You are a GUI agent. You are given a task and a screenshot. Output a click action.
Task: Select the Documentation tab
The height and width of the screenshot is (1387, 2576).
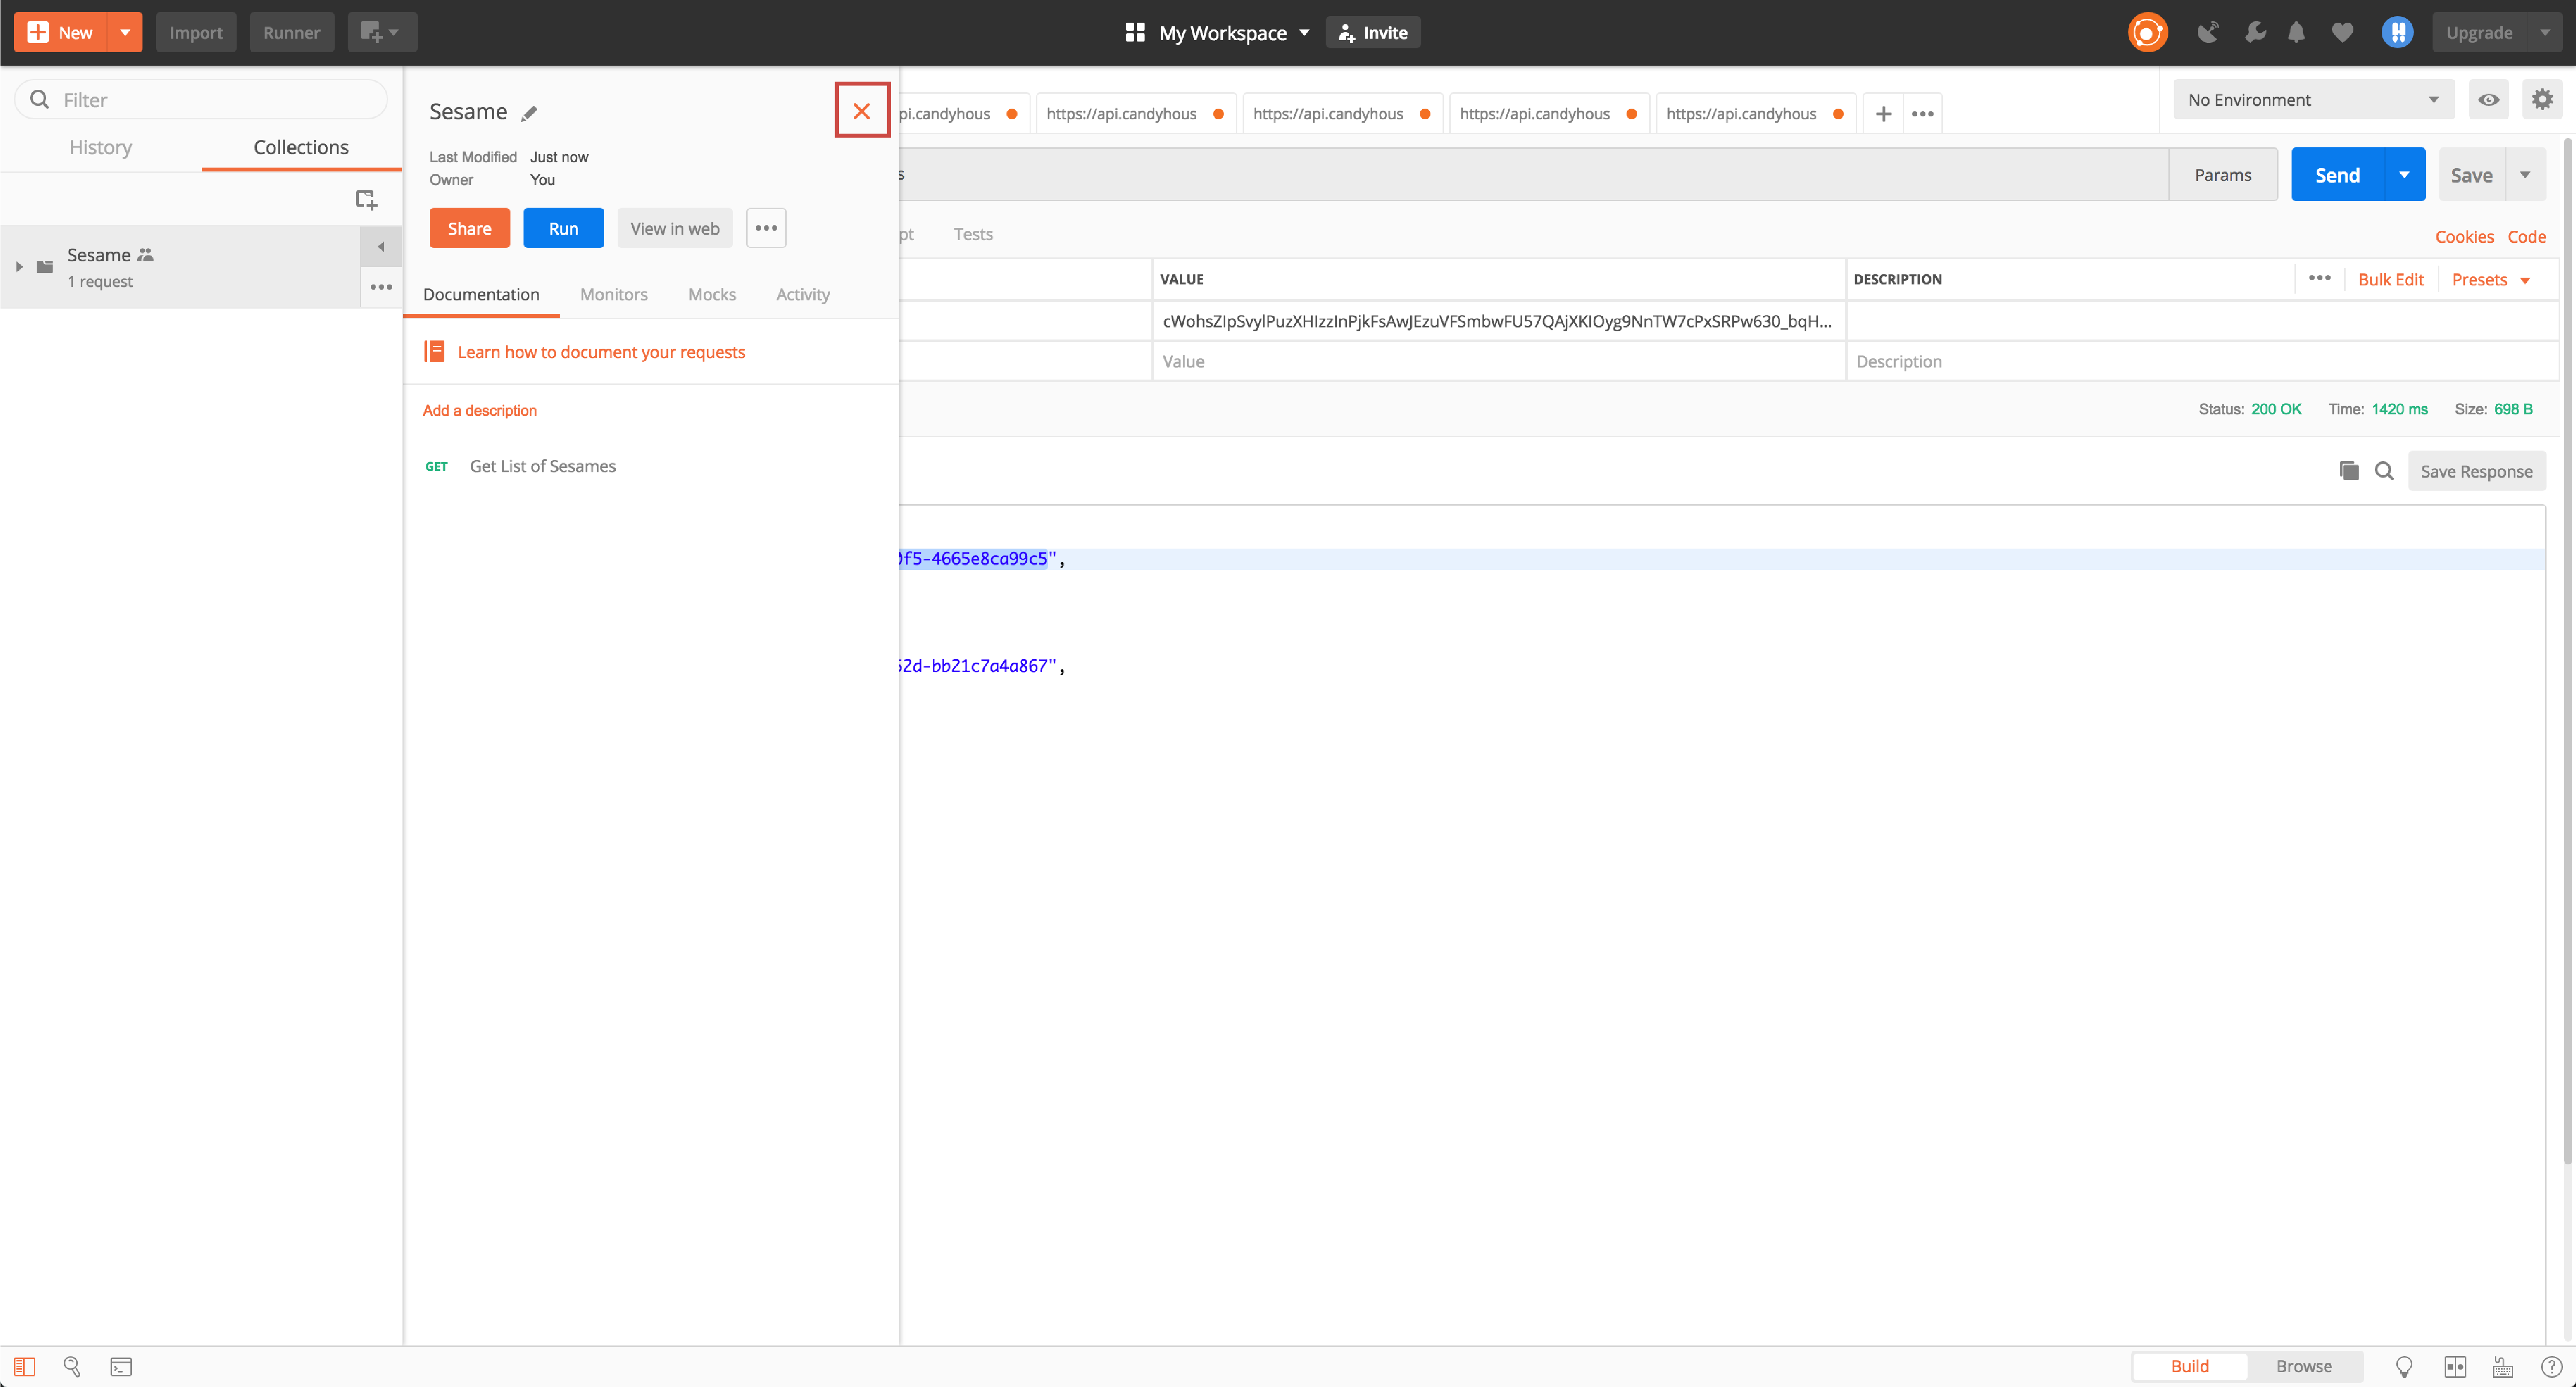(x=481, y=294)
